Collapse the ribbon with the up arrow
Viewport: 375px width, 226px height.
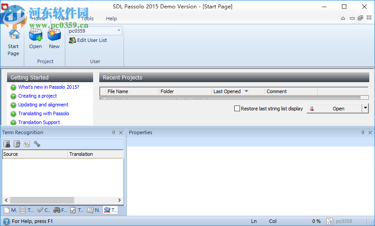pyautogui.click(x=343, y=18)
